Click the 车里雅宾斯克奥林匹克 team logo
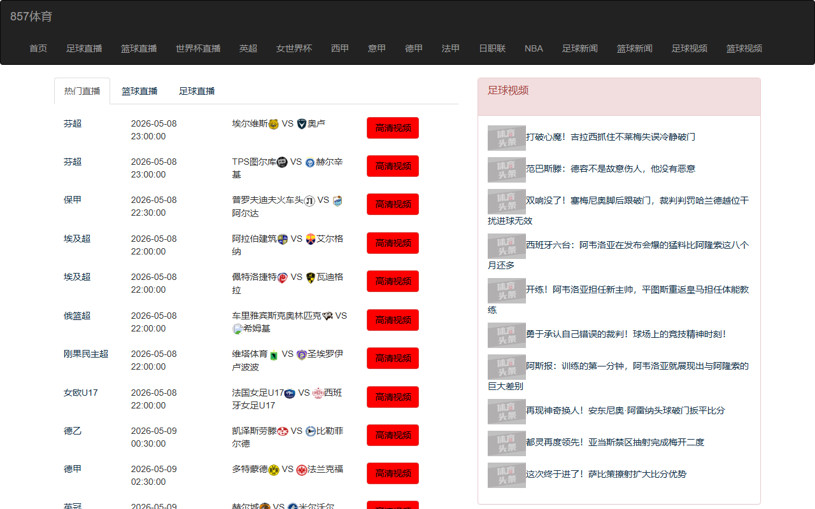The image size is (815, 509). pyautogui.click(x=327, y=316)
